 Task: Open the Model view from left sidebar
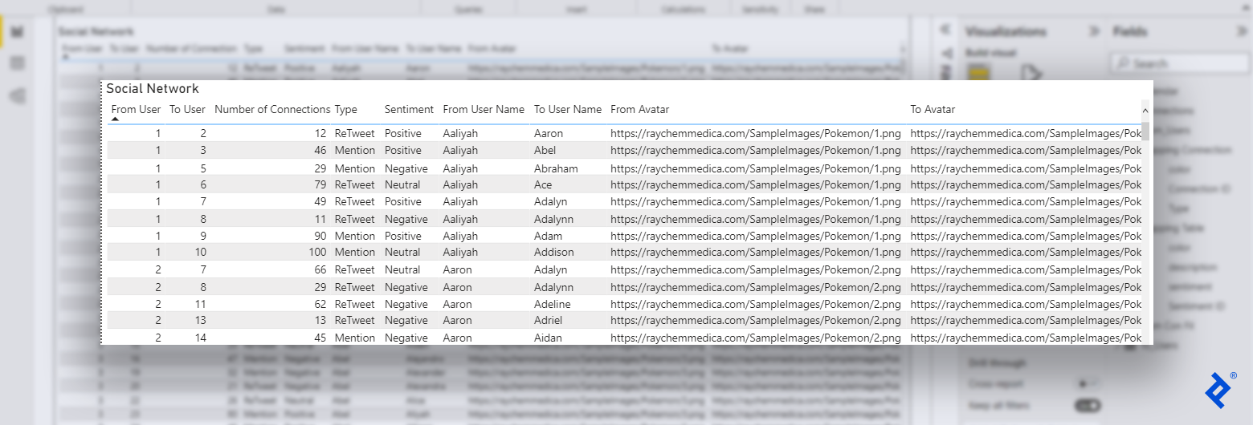point(17,95)
